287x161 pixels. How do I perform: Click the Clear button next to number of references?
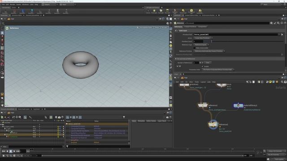coord(208,63)
